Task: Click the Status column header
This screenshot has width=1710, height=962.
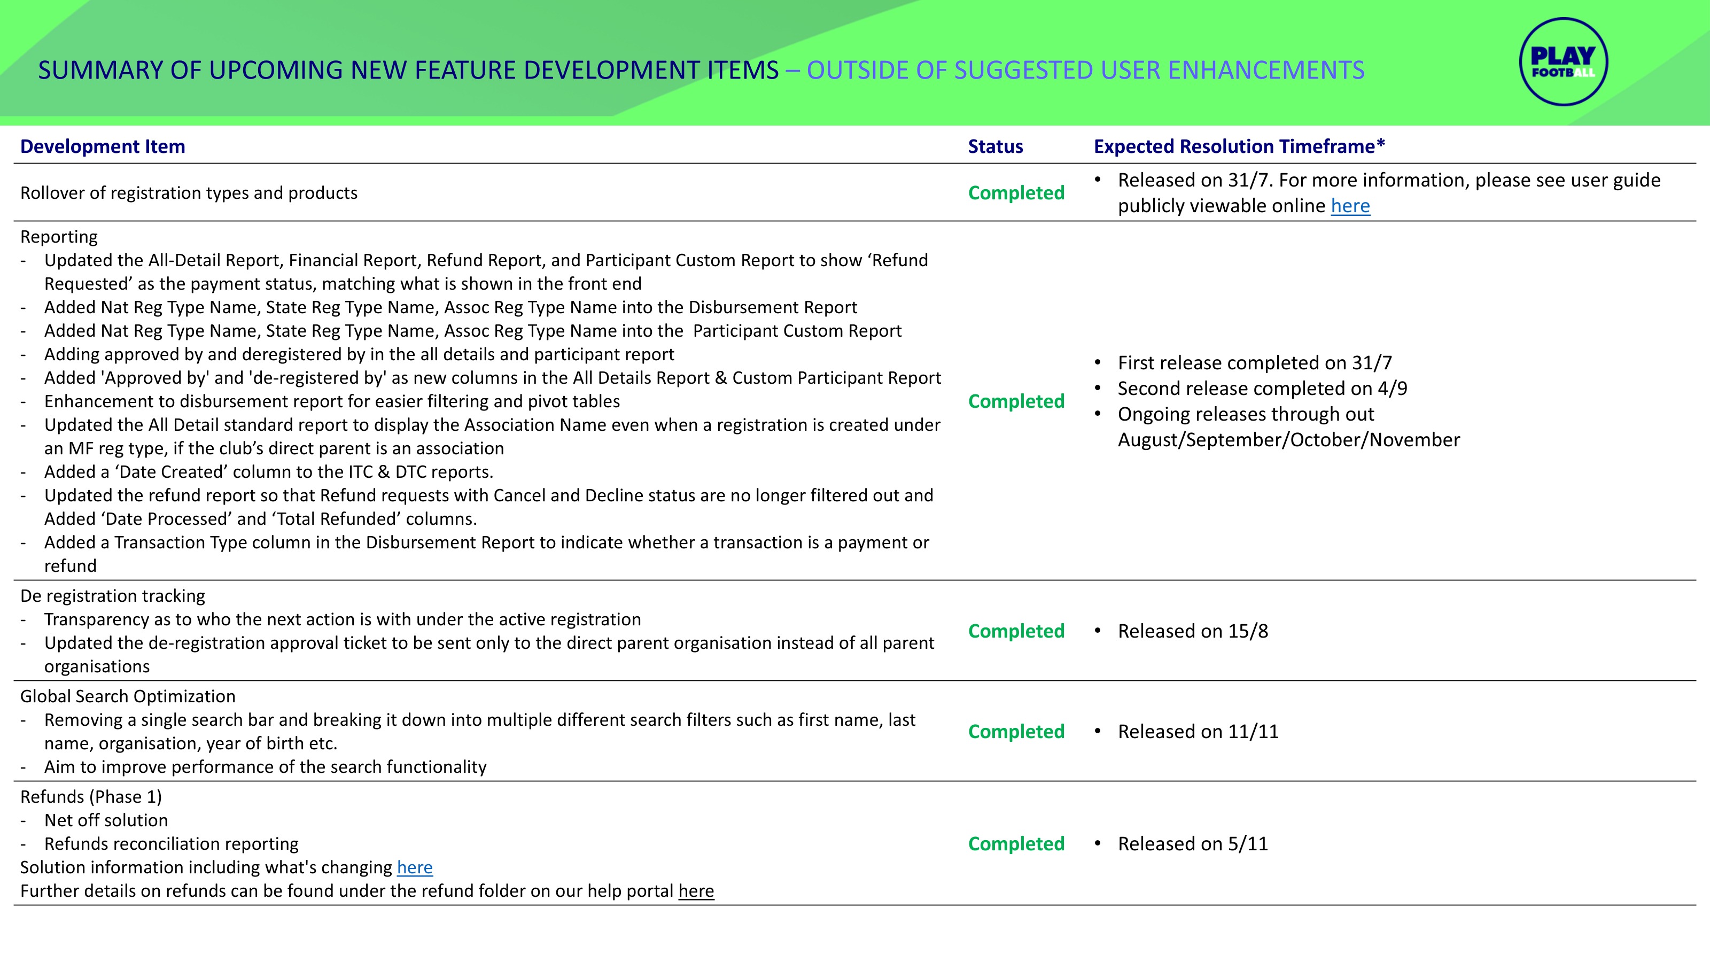Action: 994,146
